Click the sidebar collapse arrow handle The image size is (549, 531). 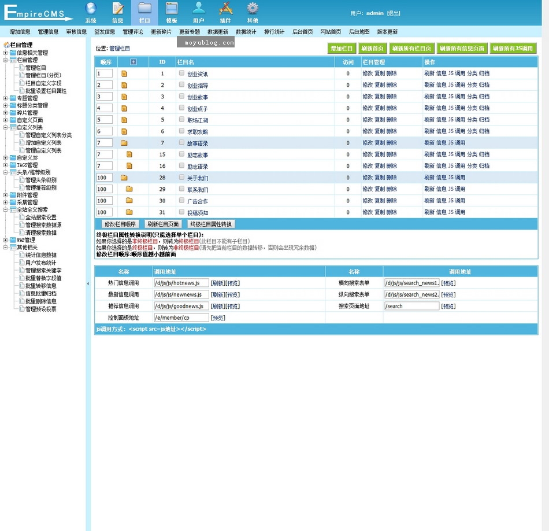(x=88, y=283)
